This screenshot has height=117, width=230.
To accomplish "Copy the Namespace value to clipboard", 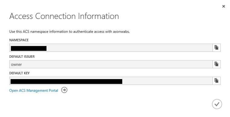I will point(216,48).
